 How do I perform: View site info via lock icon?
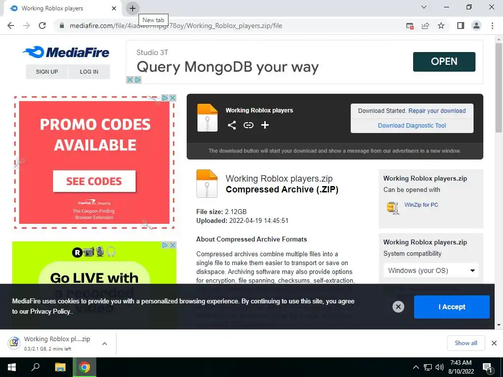62,26
